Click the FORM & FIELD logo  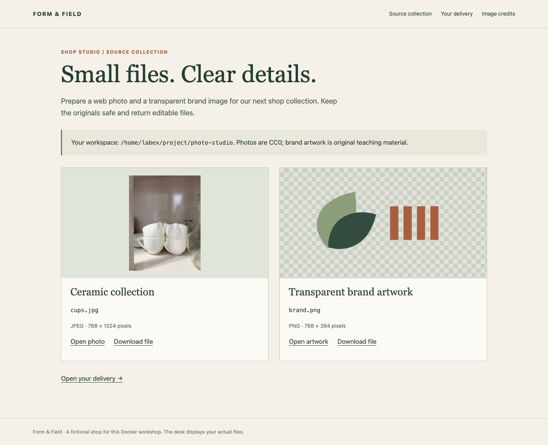point(57,14)
